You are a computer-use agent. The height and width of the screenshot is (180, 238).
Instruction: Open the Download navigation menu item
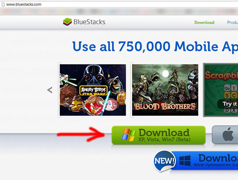[204, 23]
